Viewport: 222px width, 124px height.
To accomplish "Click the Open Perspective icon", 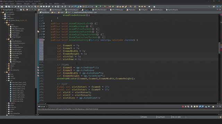I will 214,7.
